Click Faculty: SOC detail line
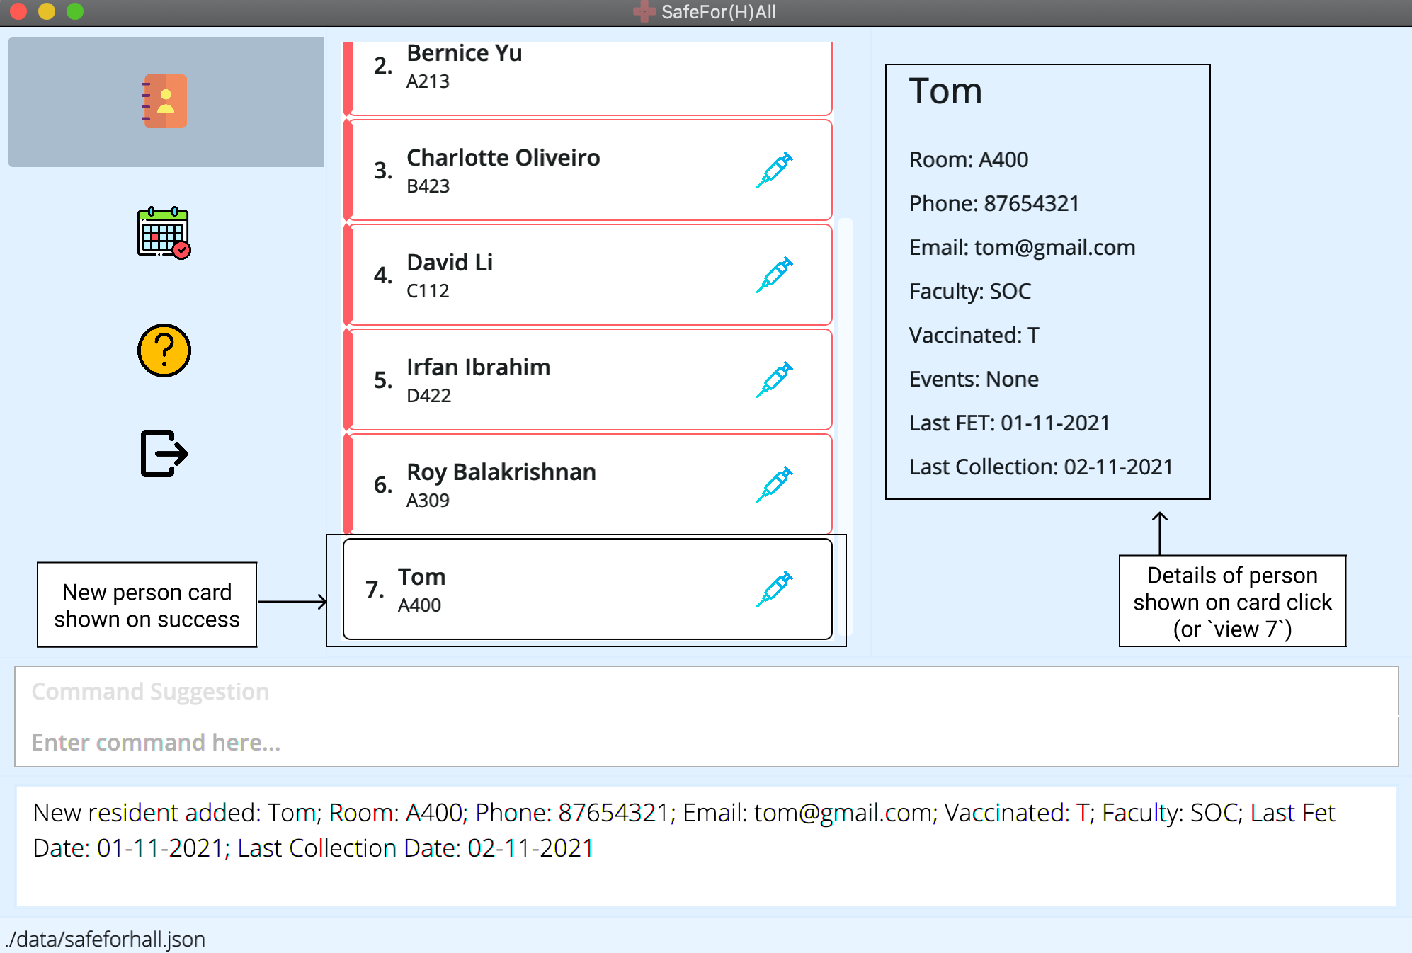This screenshot has width=1412, height=953. tap(970, 291)
